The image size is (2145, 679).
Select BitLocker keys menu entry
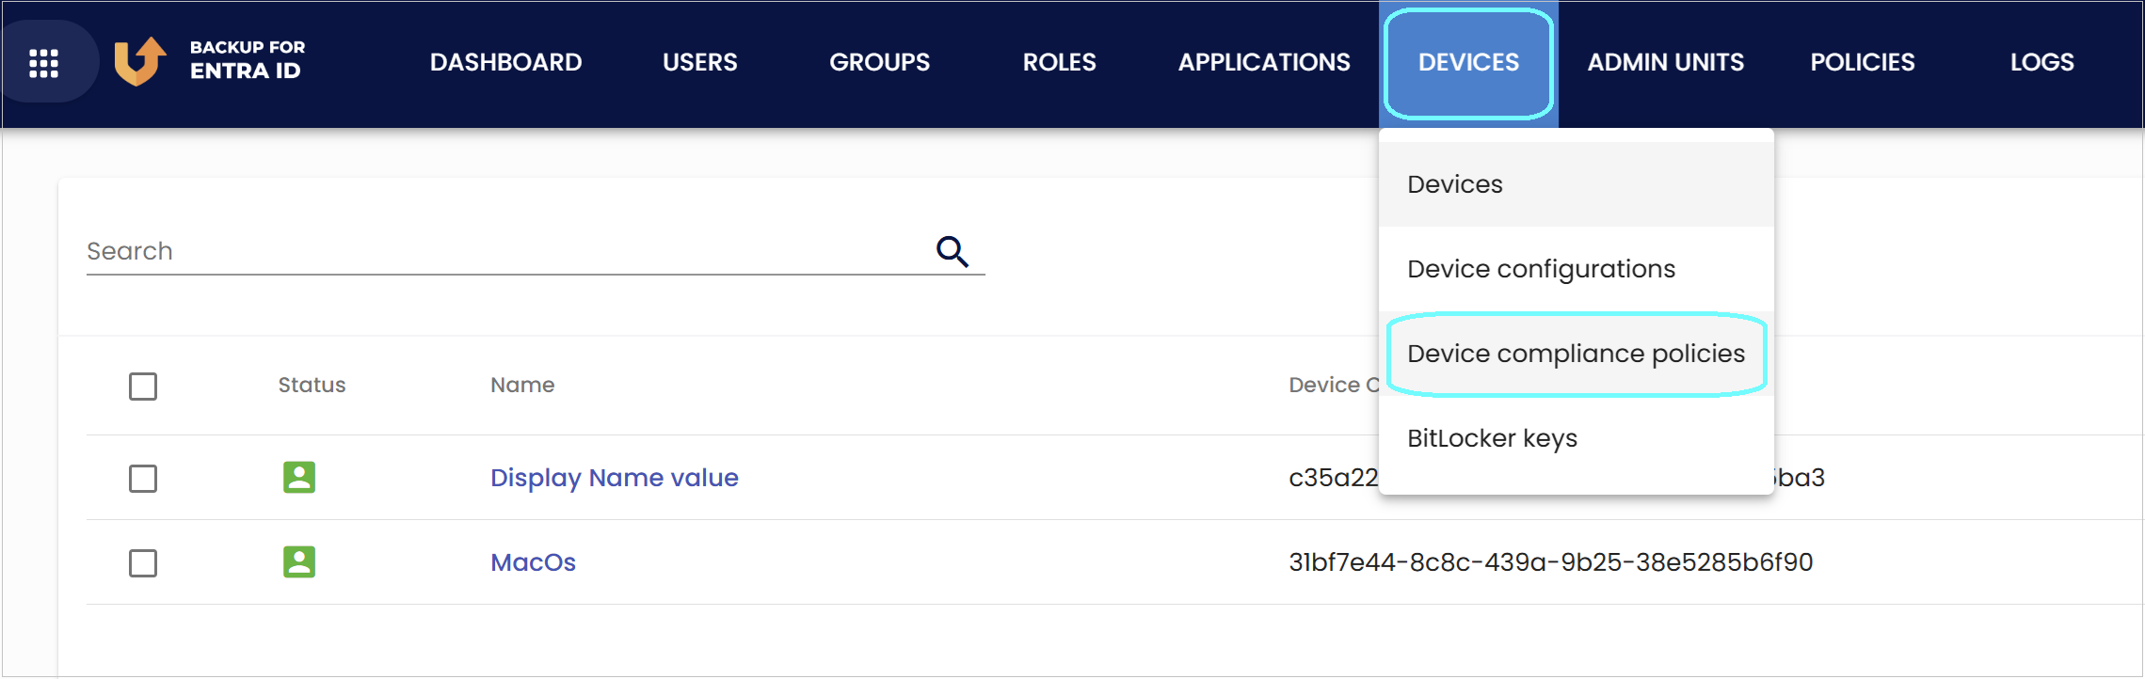tap(1577, 438)
